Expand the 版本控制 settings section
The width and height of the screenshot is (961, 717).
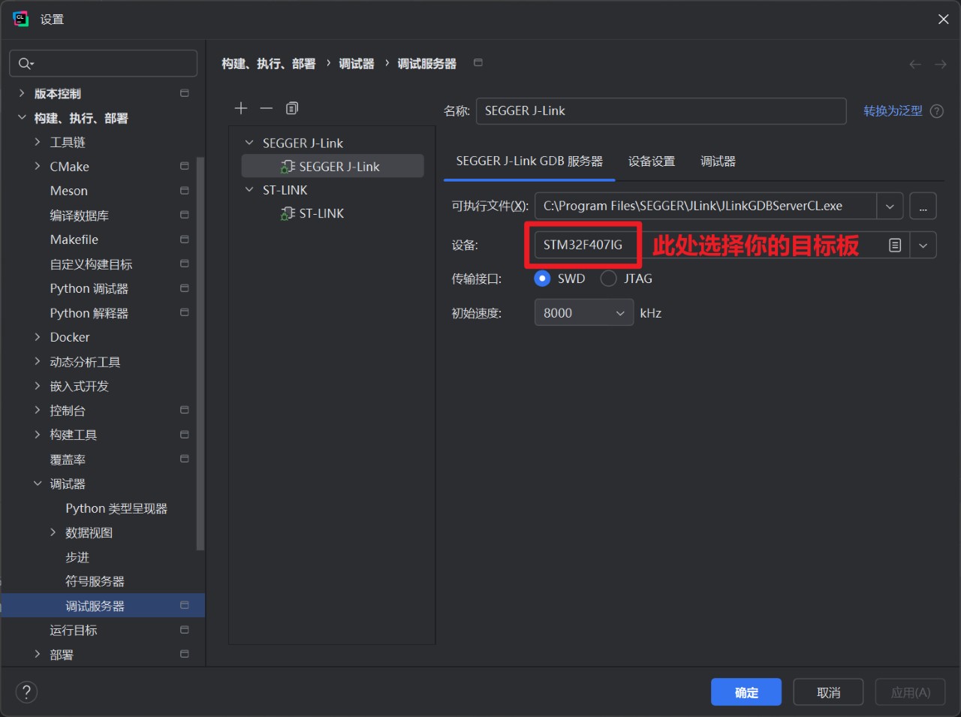click(22, 93)
